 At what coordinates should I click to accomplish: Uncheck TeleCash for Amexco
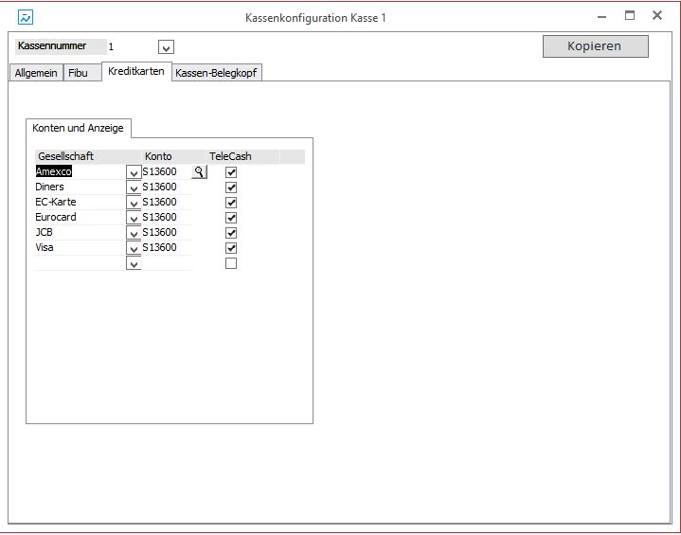pyautogui.click(x=231, y=172)
